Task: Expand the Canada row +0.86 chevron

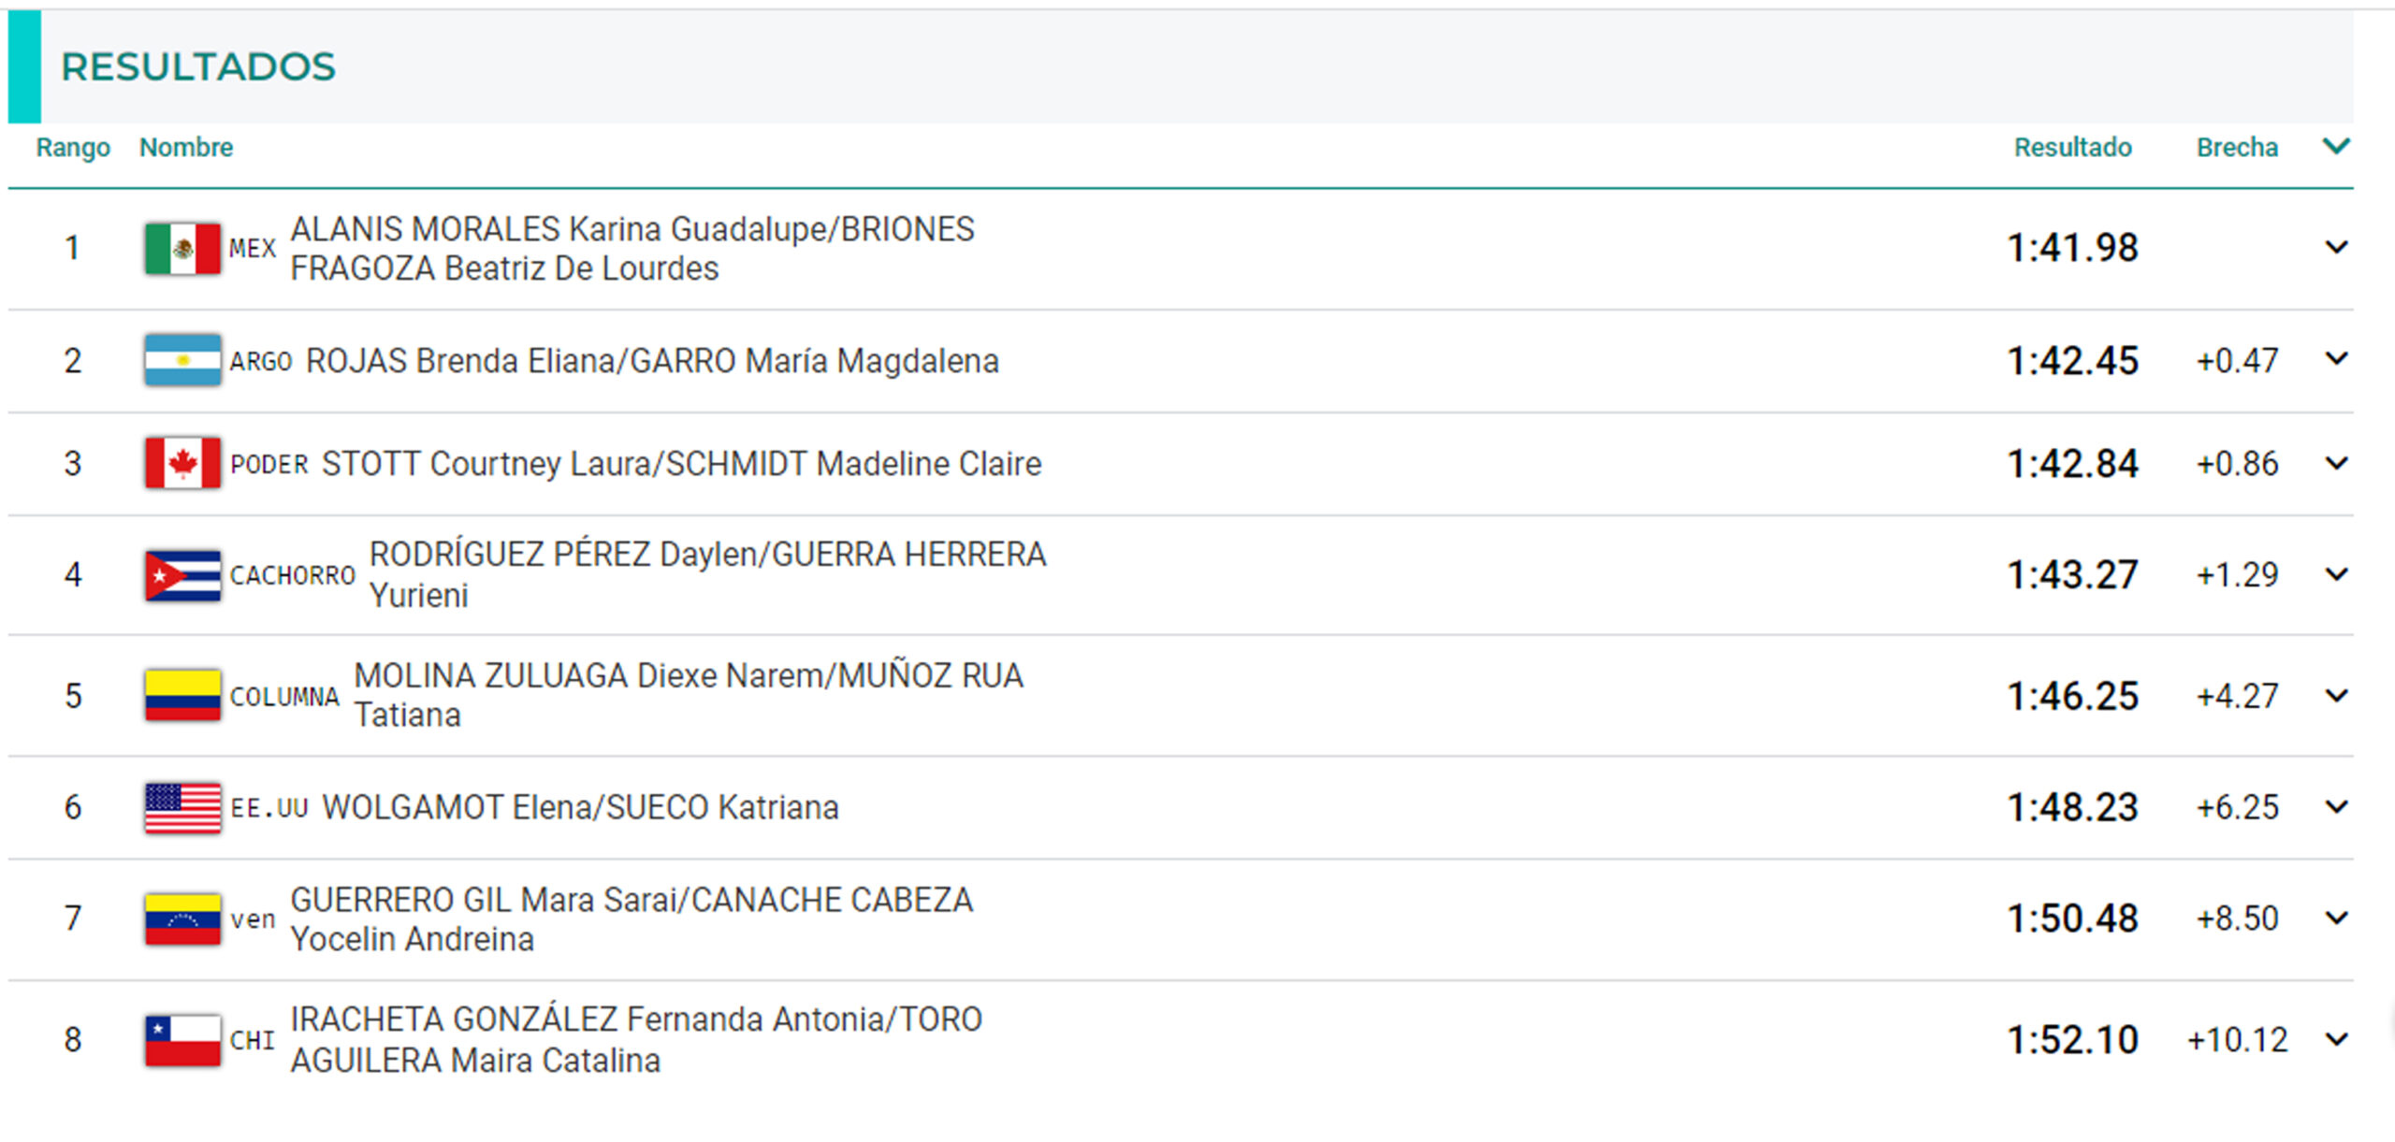Action: pyautogui.click(x=2336, y=464)
